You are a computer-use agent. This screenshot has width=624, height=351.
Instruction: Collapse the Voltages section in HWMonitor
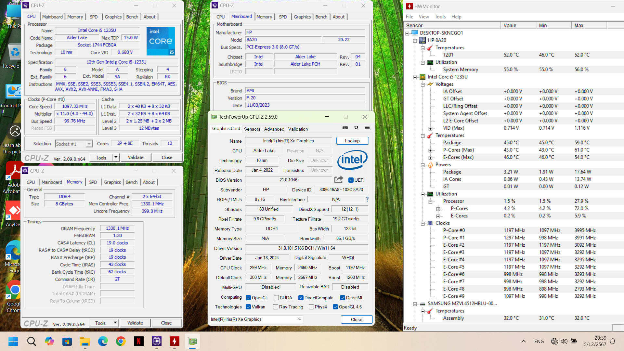click(422, 84)
